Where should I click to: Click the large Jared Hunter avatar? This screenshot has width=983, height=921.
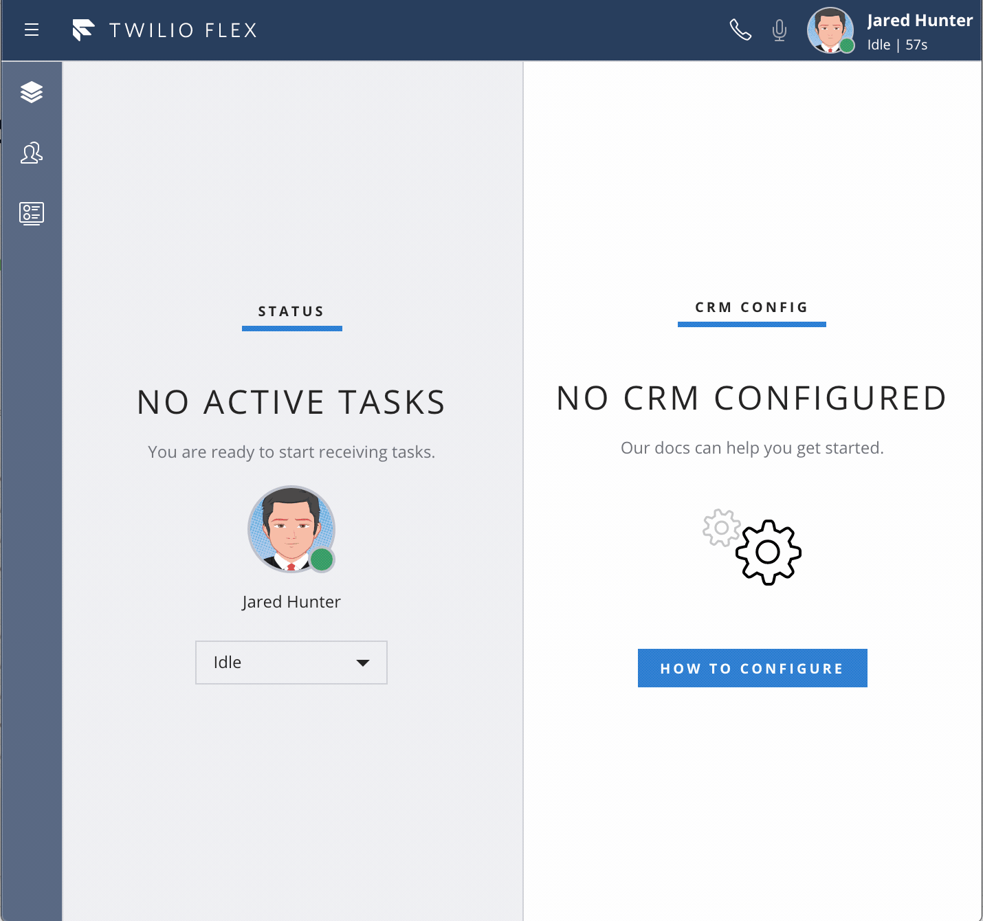pyautogui.click(x=291, y=529)
